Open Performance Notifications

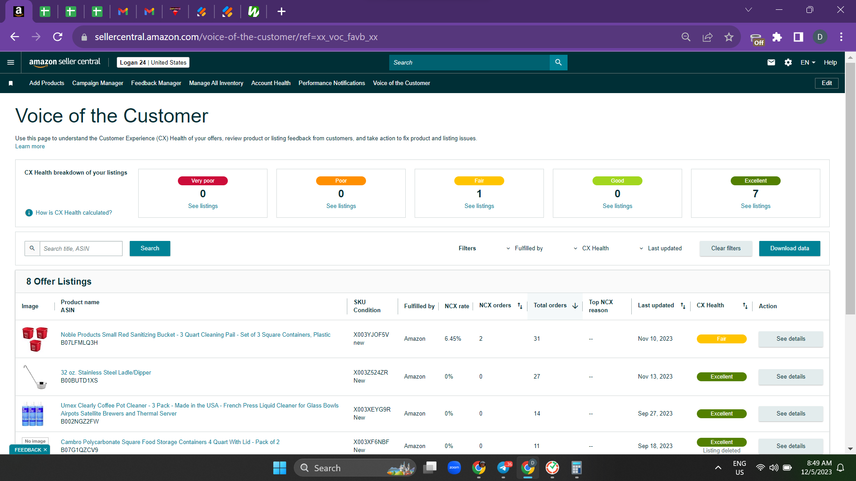(x=332, y=83)
